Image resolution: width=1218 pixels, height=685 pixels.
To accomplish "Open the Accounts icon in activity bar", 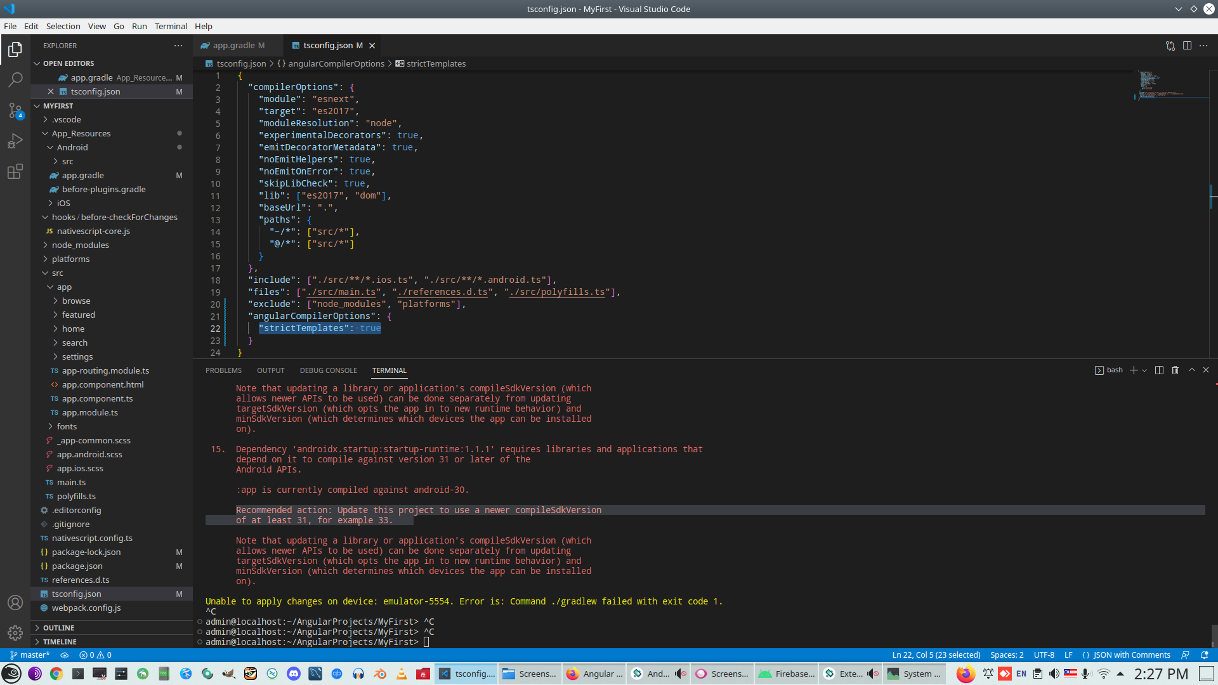I will click(15, 603).
